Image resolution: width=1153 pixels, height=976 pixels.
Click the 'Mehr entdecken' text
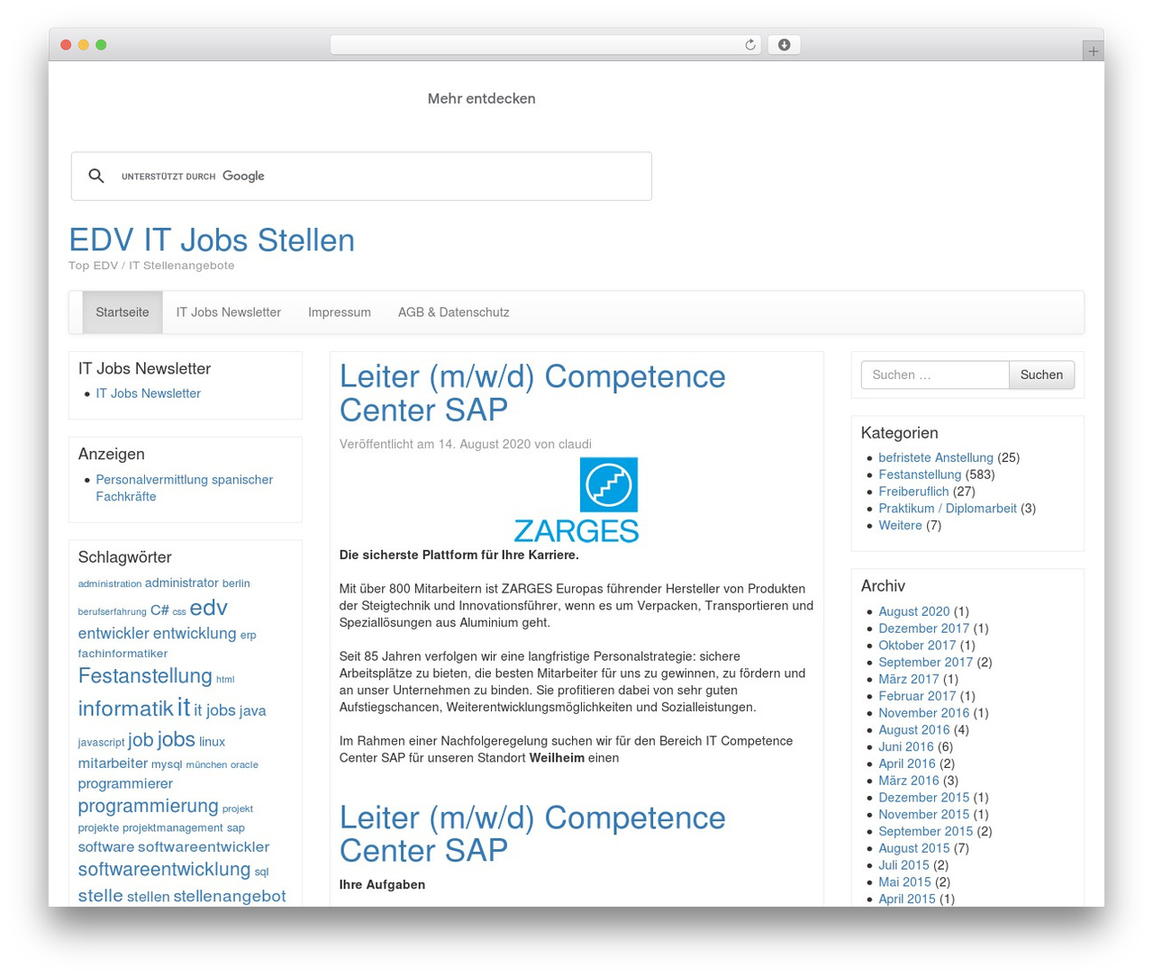[482, 99]
